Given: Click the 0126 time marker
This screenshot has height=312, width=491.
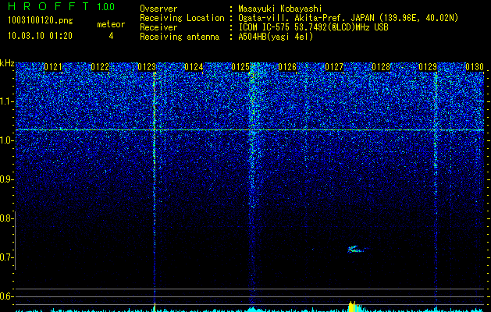Looking at the screenshot, I should [287, 67].
